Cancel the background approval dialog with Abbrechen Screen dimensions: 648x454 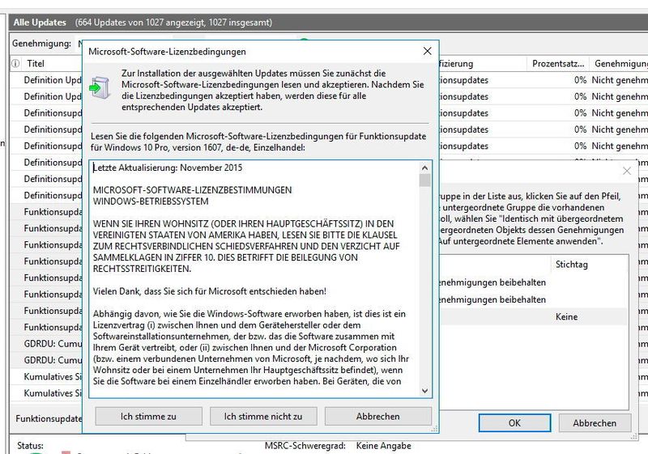click(x=595, y=423)
